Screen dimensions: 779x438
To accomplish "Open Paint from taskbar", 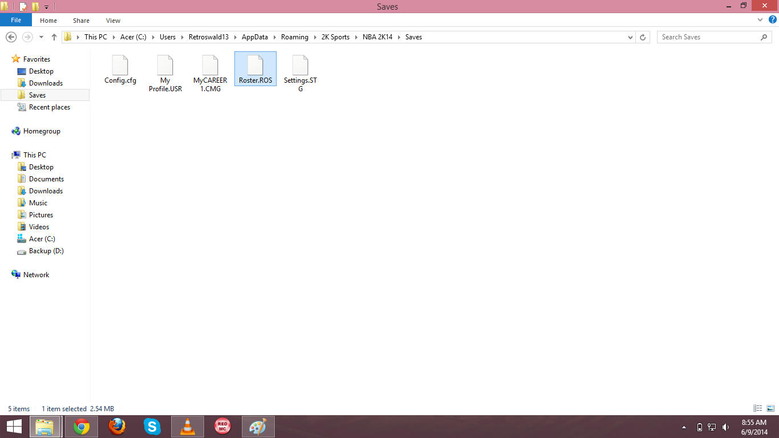I will coord(258,427).
